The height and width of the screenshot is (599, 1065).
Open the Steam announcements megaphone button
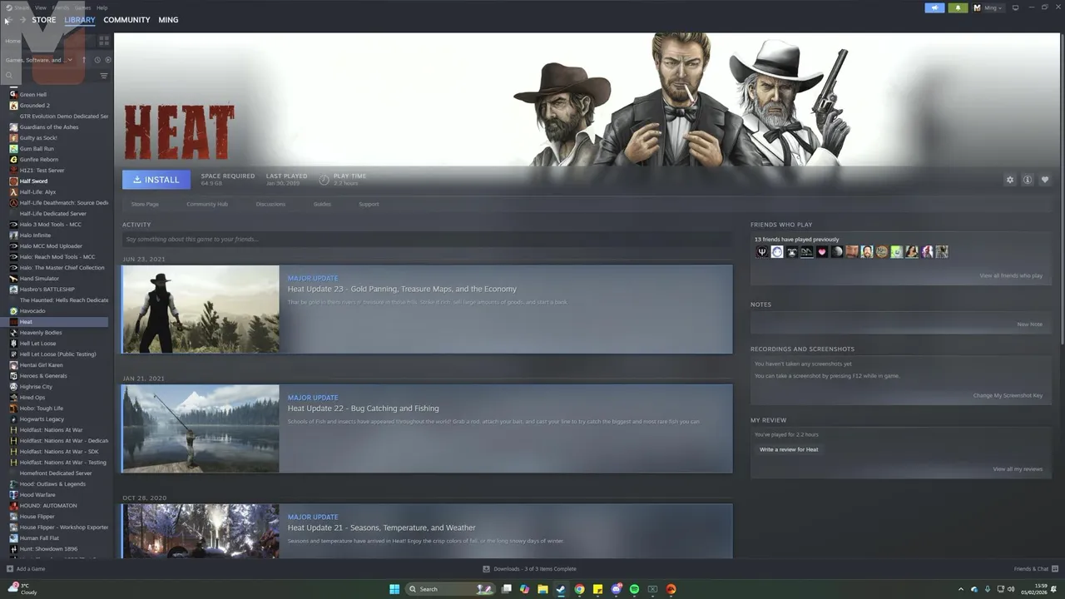coord(934,7)
